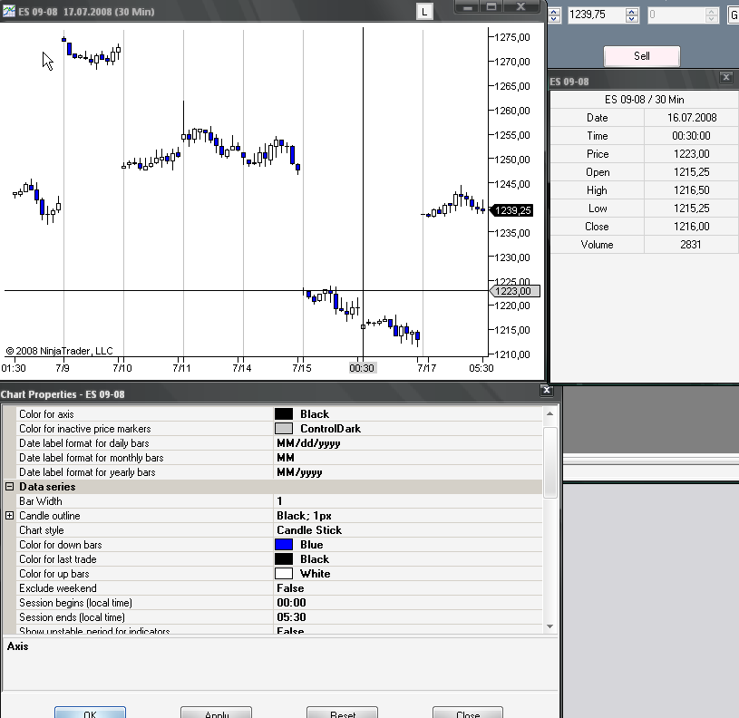This screenshot has height=718, width=739.
Task: Click the OK button
Action: (x=90, y=713)
